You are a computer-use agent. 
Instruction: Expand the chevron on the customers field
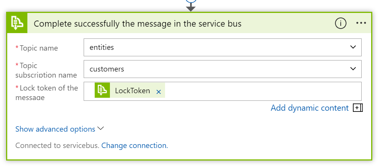[x=353, y=69]
